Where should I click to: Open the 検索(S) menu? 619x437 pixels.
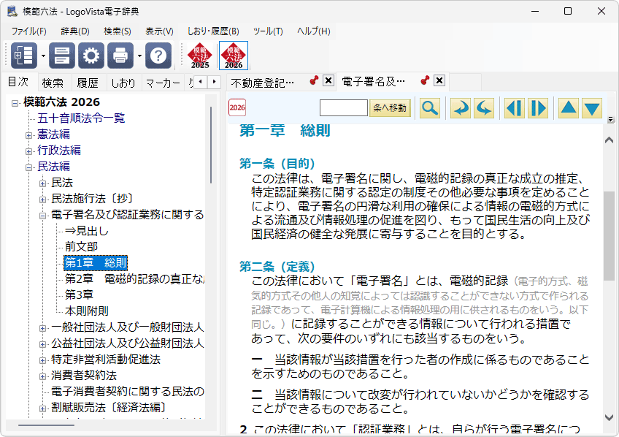click(117, 31)
